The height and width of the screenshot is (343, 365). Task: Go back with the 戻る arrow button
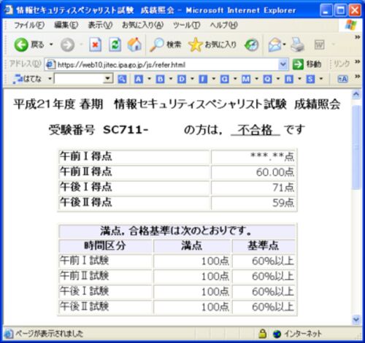(x=29, y=45)
